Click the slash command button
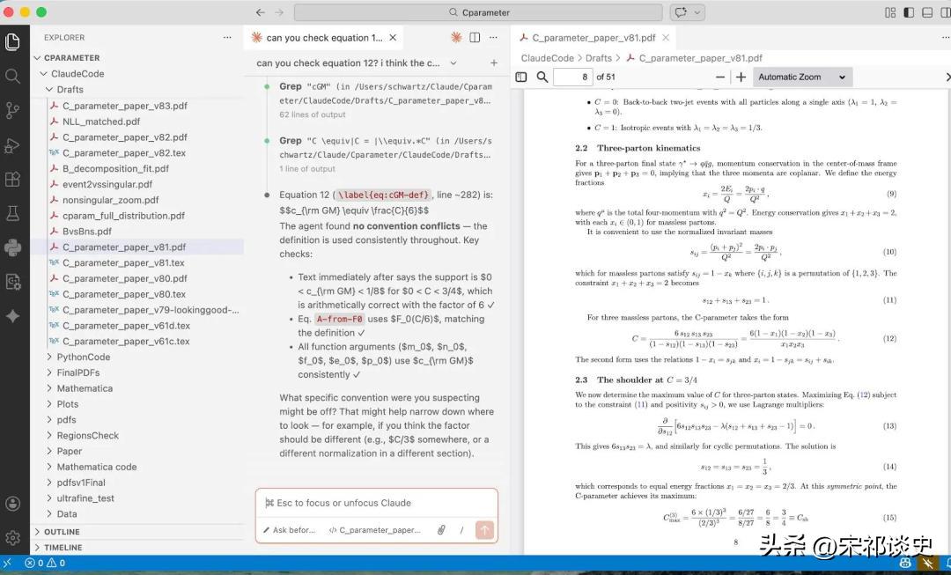The height and width of the screenshot is (575, 951). point(461,530)
